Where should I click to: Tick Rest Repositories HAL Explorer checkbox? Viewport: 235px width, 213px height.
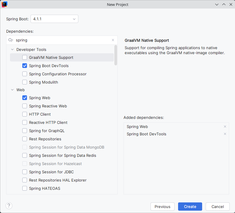[x=25, y=180]
